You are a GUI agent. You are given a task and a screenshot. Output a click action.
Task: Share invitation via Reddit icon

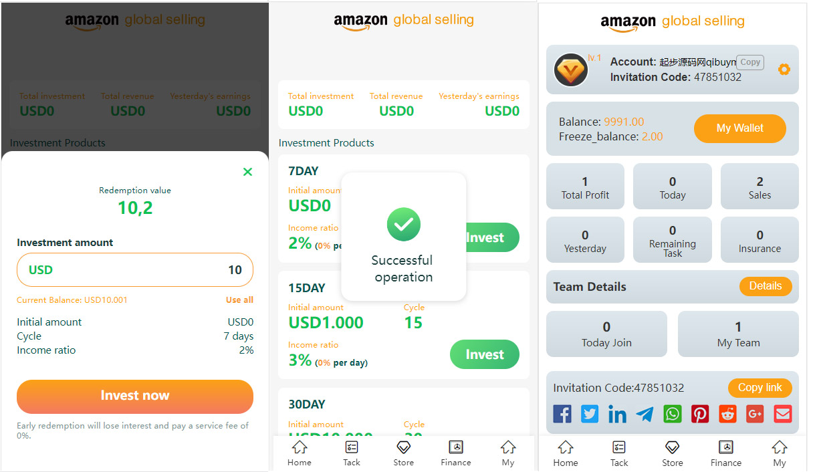click(x=727, y=414)
